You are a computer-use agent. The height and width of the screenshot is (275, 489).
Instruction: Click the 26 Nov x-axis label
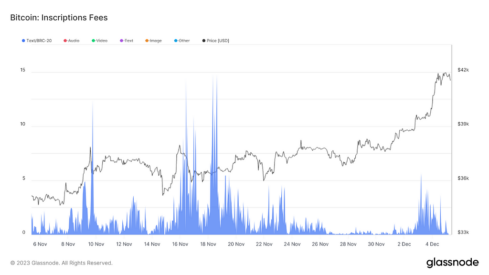pos(320,244)
